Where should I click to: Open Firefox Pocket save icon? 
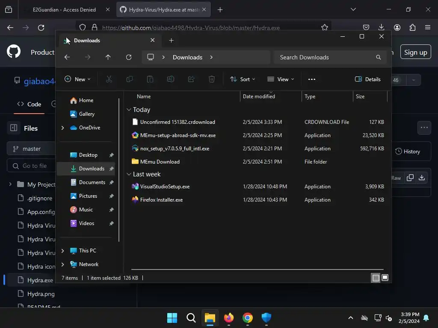[x=366, y=27]
